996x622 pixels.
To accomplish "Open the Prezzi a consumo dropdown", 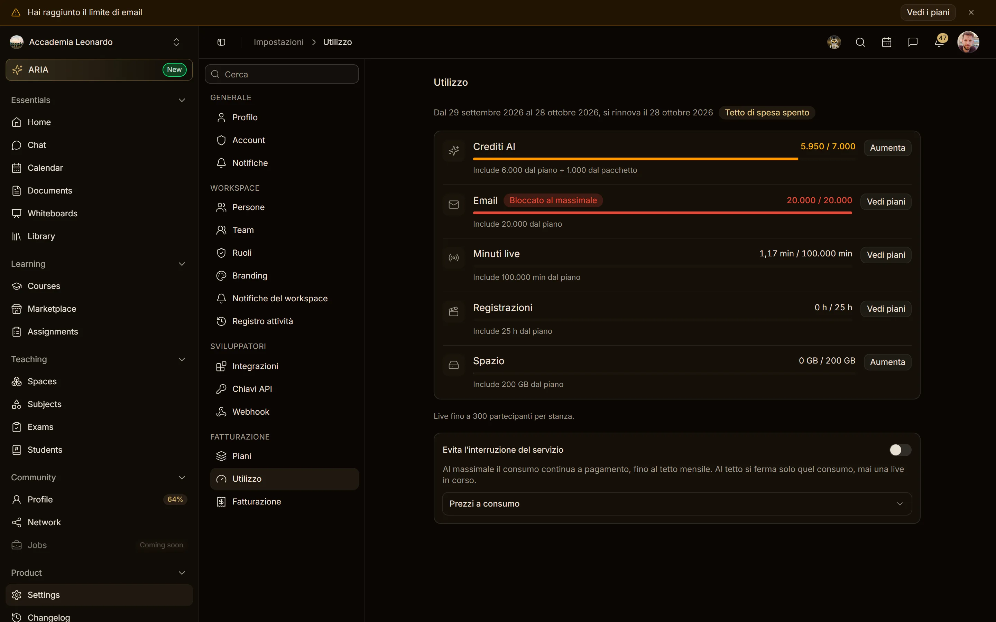I will click(x=676, y=504).
